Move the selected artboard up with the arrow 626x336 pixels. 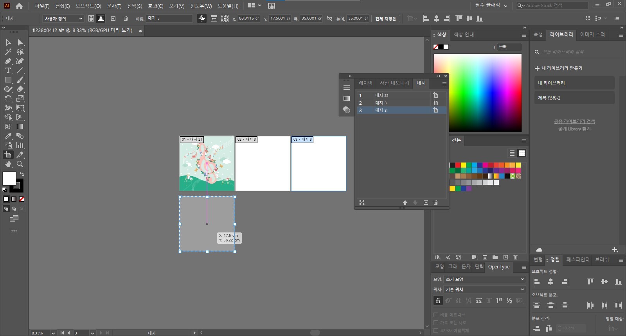pyautogui.click(x=405, y=202)
